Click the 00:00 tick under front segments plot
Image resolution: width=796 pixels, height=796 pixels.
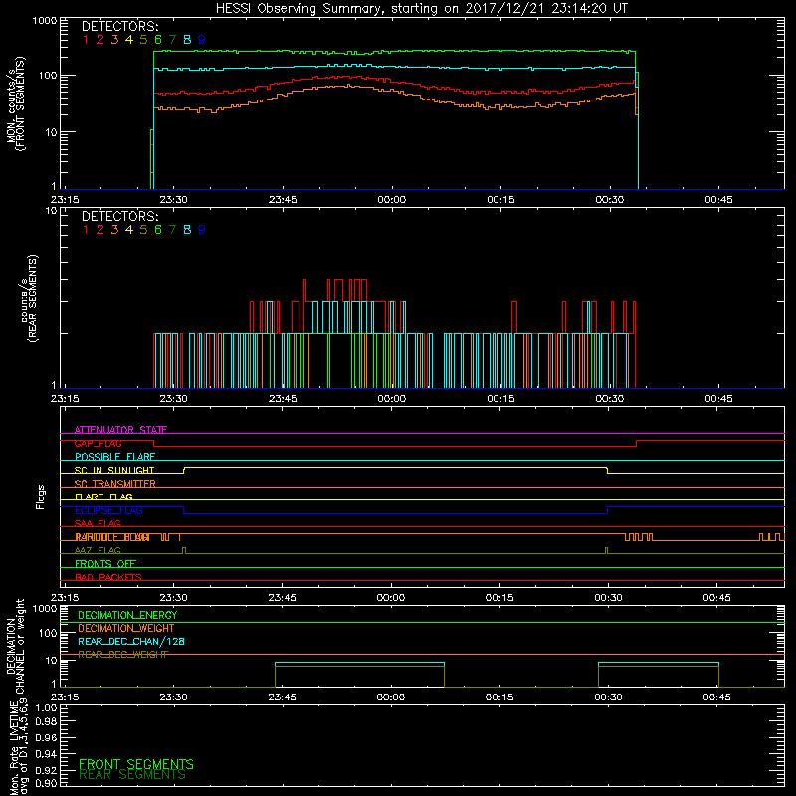(x=391, y=200)
